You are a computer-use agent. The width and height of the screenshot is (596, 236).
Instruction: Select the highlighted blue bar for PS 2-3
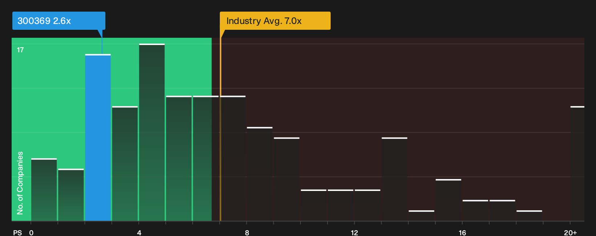click(x=98, y=138)
